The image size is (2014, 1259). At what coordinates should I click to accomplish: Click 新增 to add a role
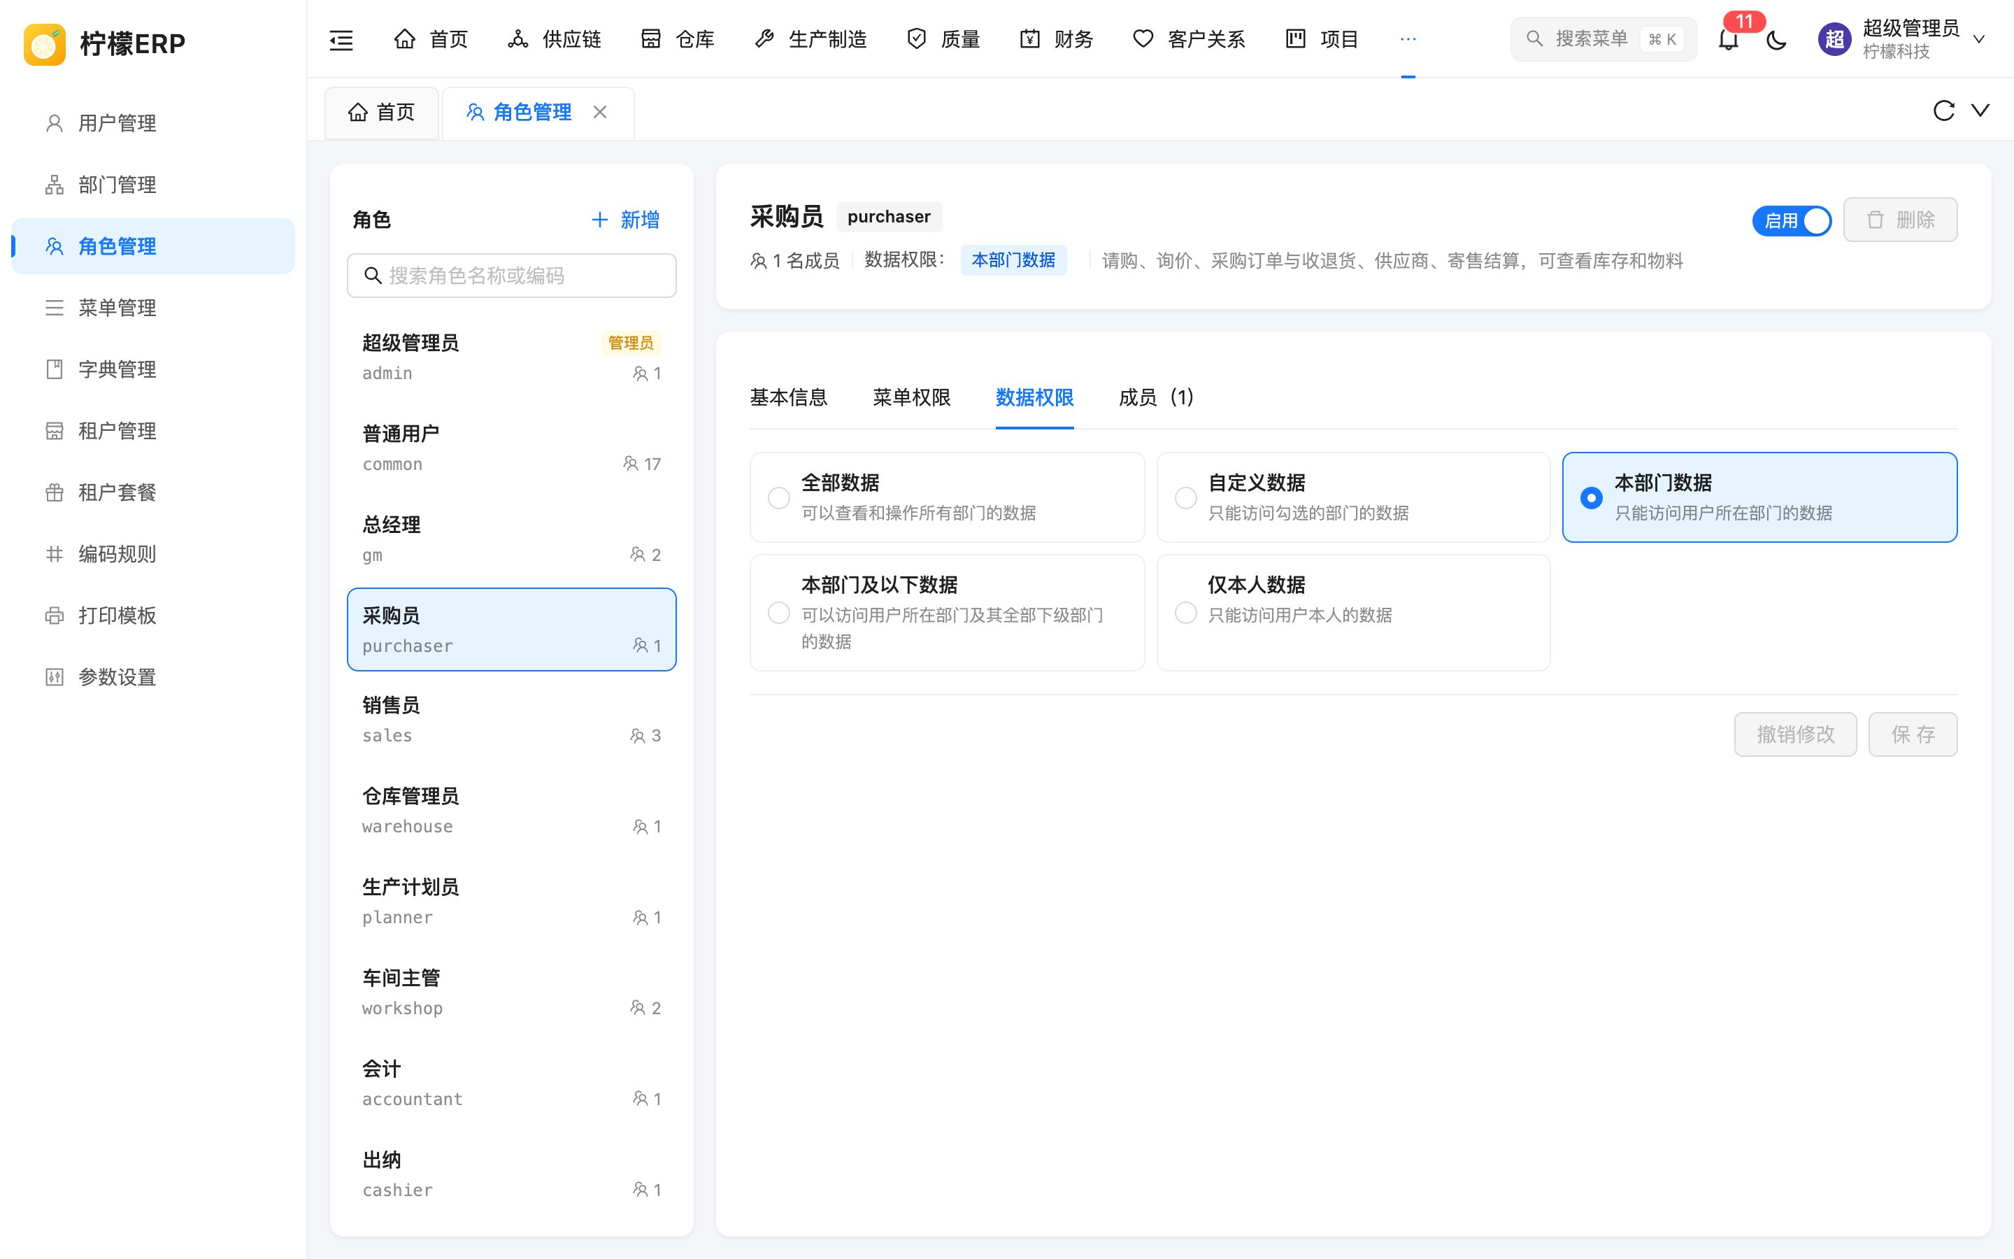point(625,220)
